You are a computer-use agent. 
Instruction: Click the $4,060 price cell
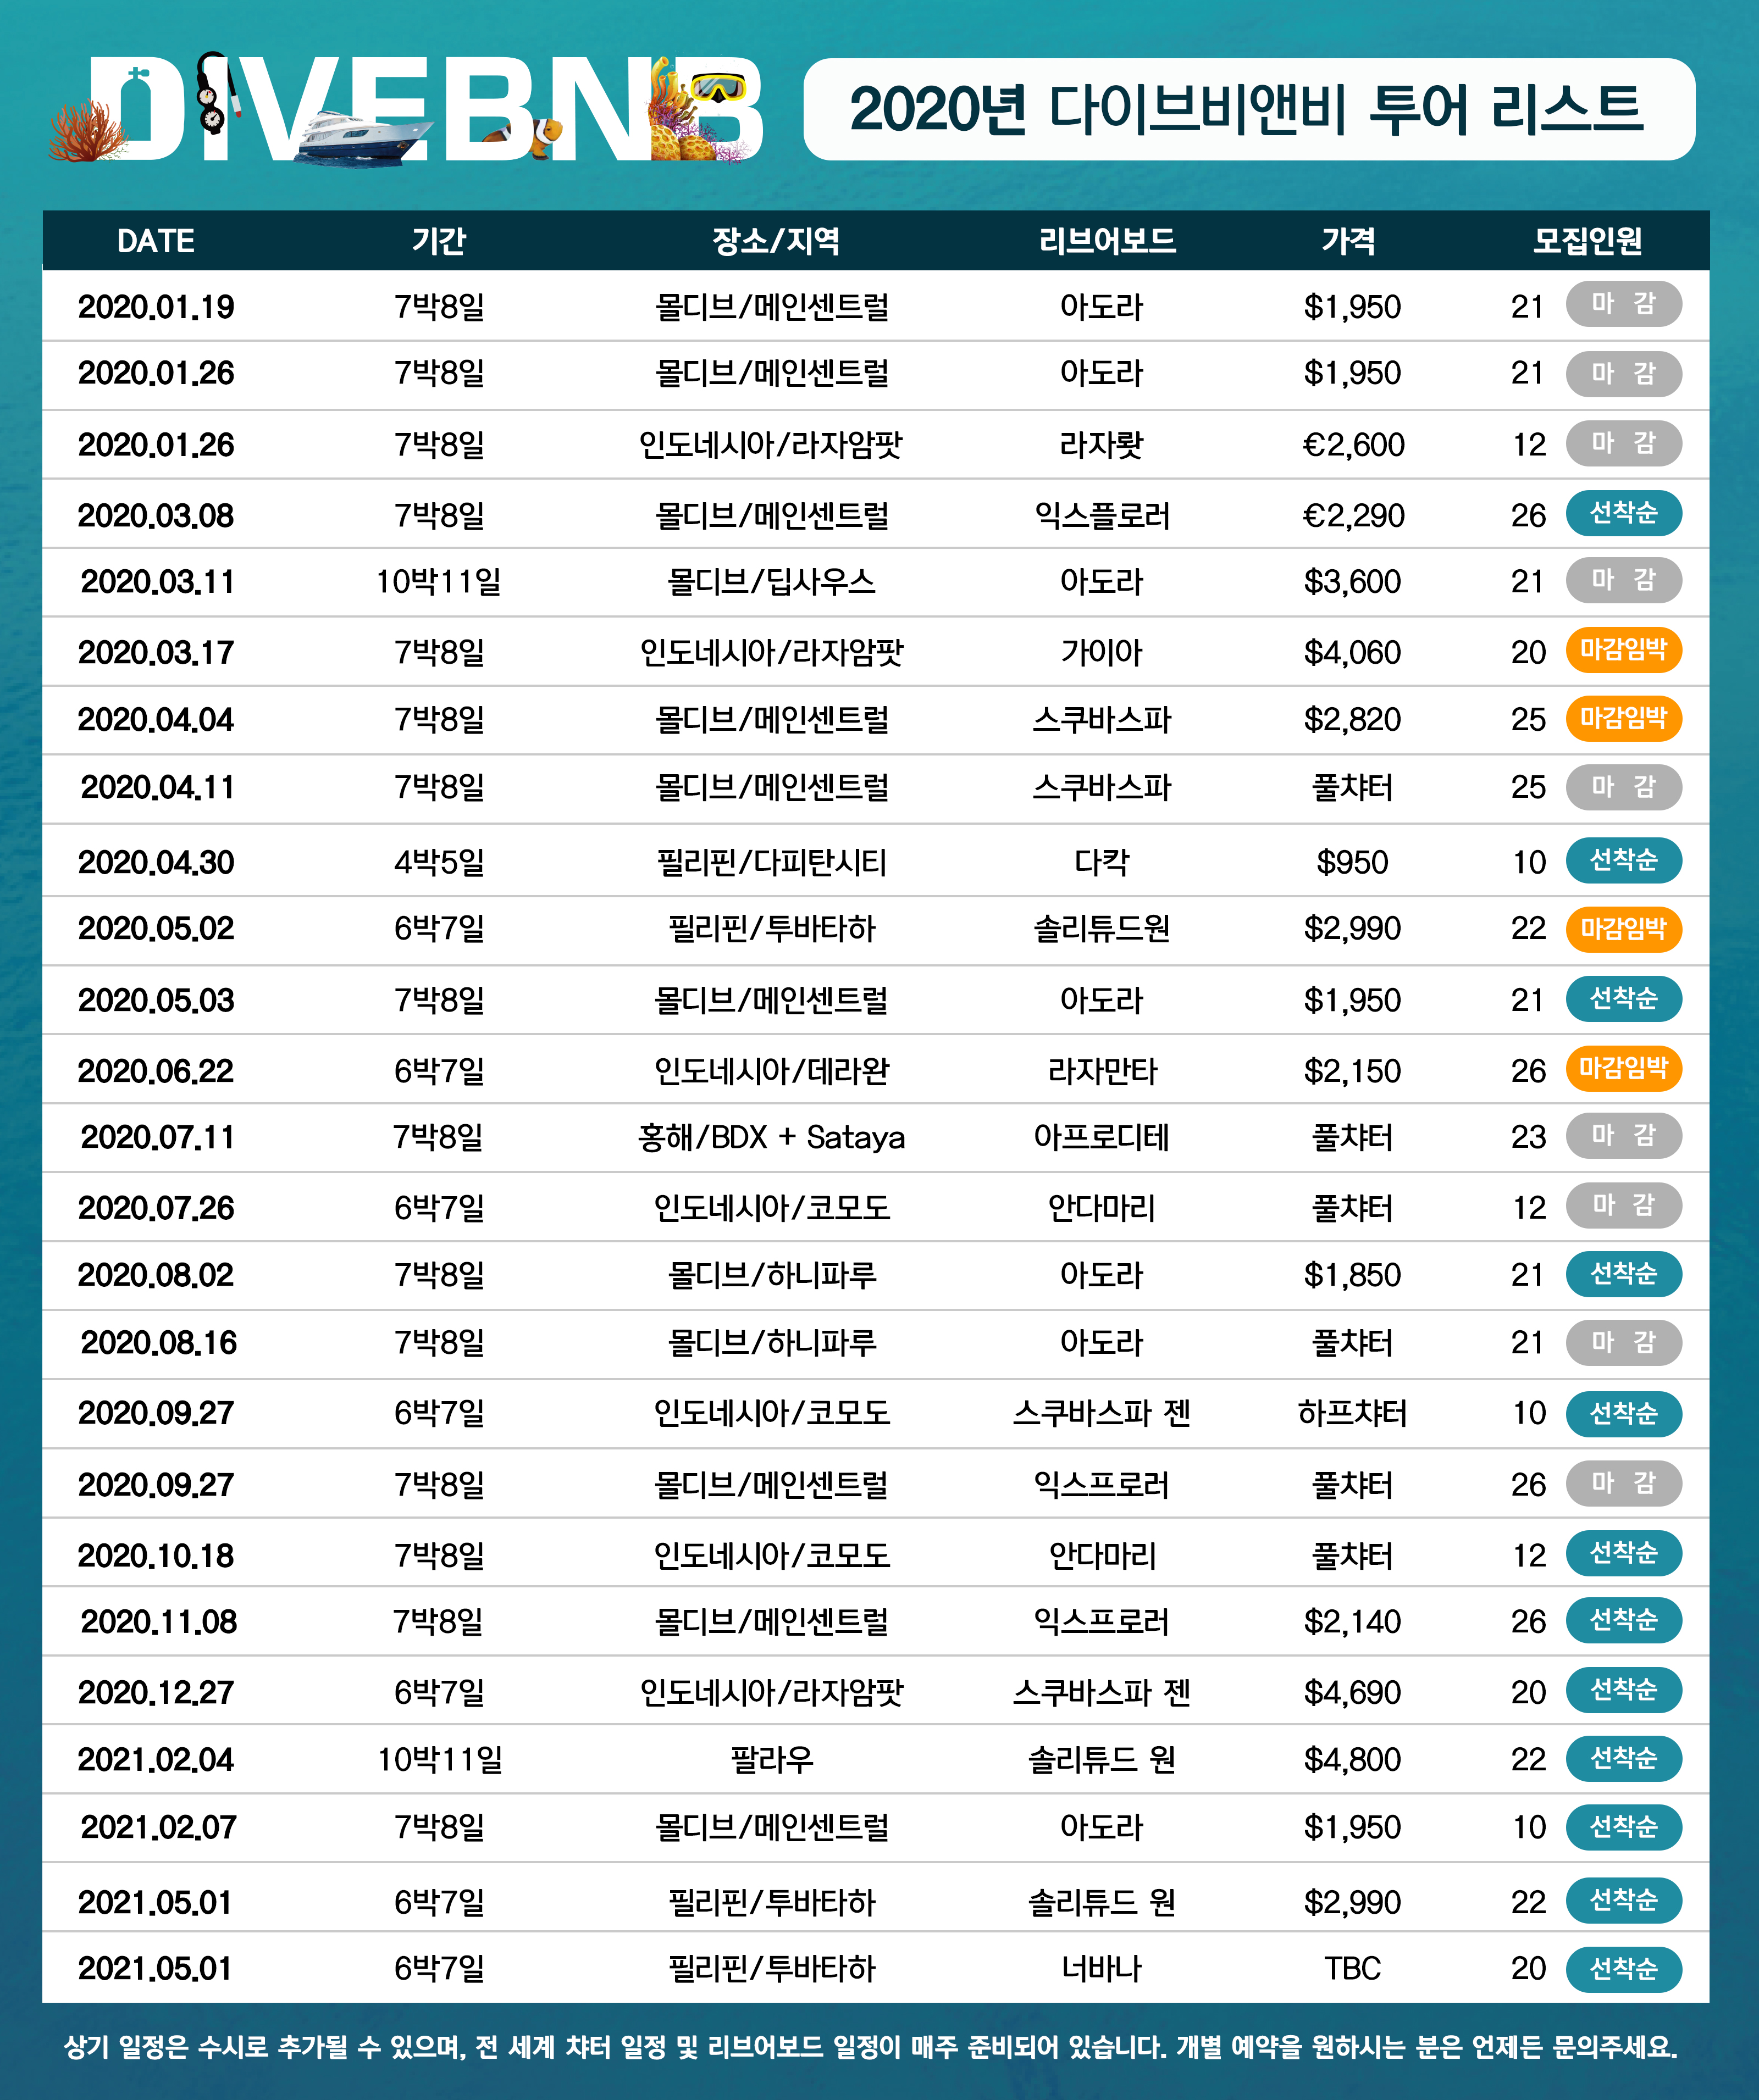(x=1352, y=652)
